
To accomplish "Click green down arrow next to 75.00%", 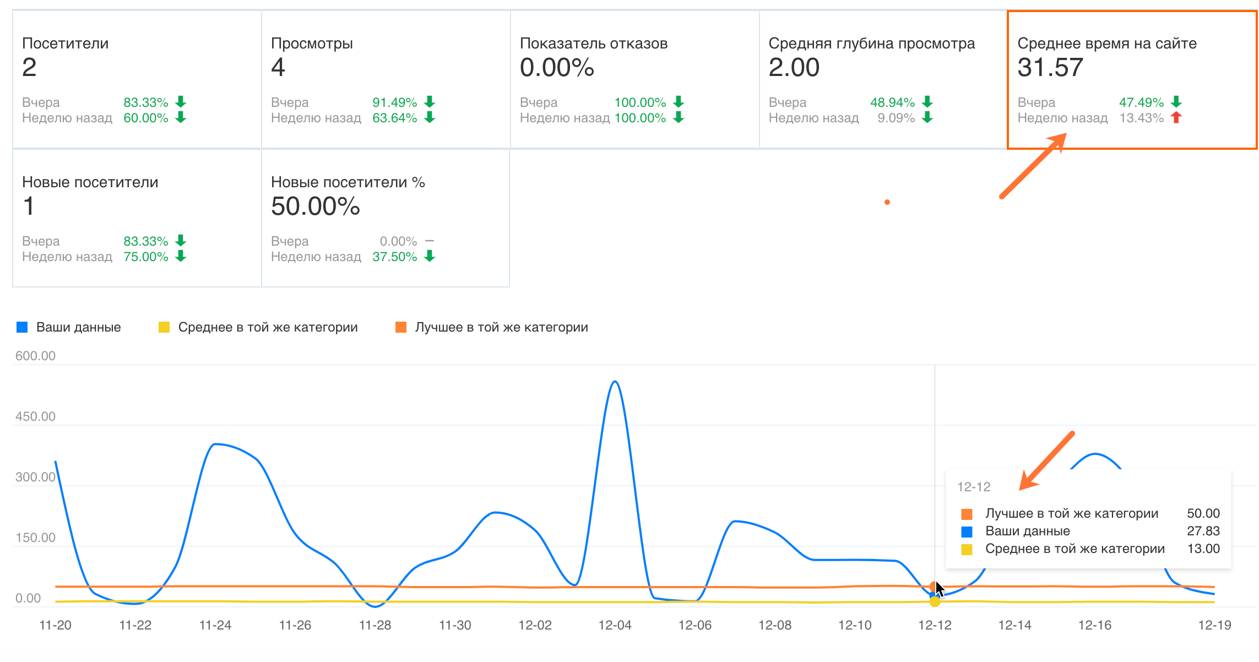I will pos(181,256).
